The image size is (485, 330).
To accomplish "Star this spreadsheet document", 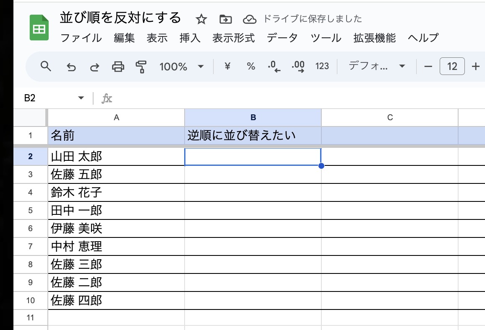I will [x=202, y=19].
